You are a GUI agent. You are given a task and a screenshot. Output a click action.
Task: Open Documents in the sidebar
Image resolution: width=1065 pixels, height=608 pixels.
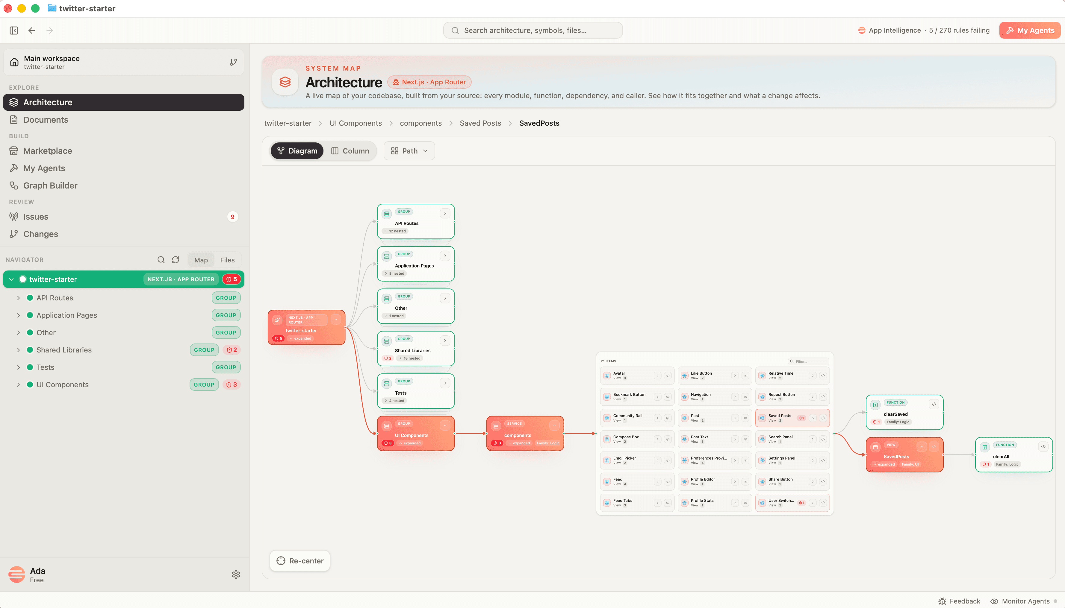pyautogui.click(x=124, y=120)
